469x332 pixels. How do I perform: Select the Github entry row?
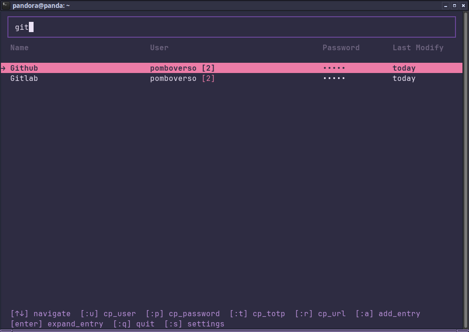(x=232, y=68)
